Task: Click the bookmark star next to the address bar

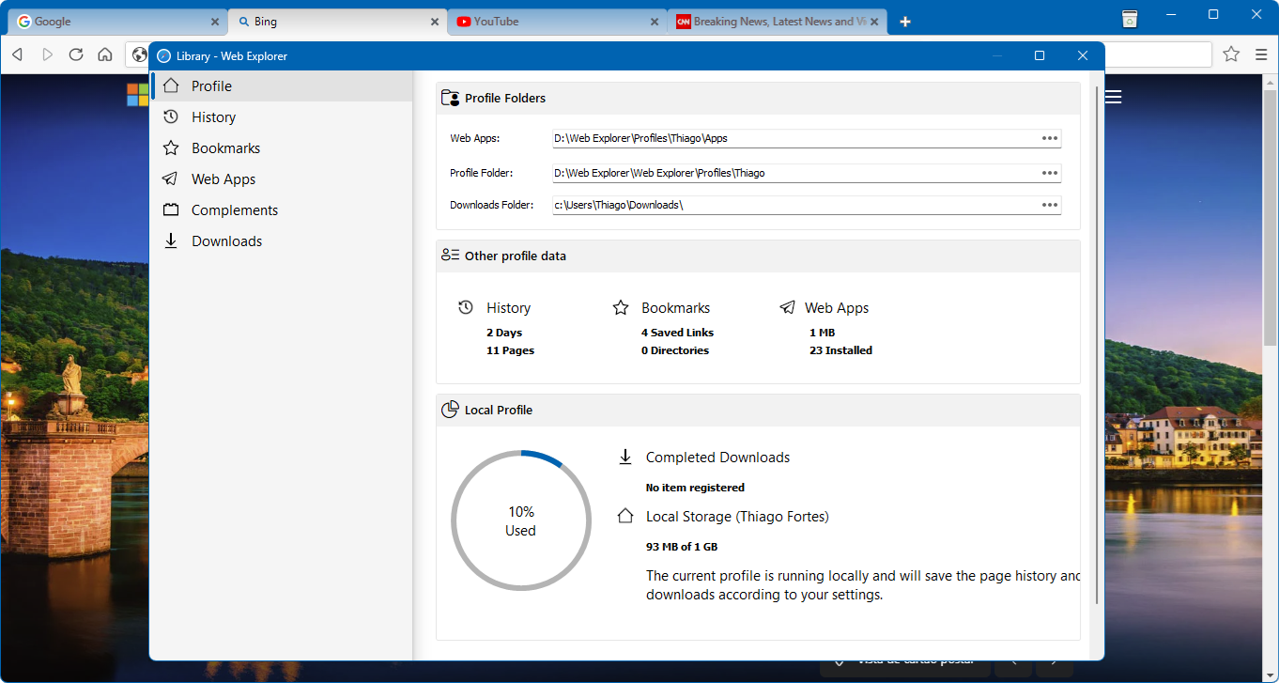Action: click(1231, 54)
